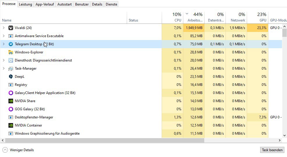Sort by the CPU column header
This screenshot has height=157, width=287.
click(x=172, y=18)
